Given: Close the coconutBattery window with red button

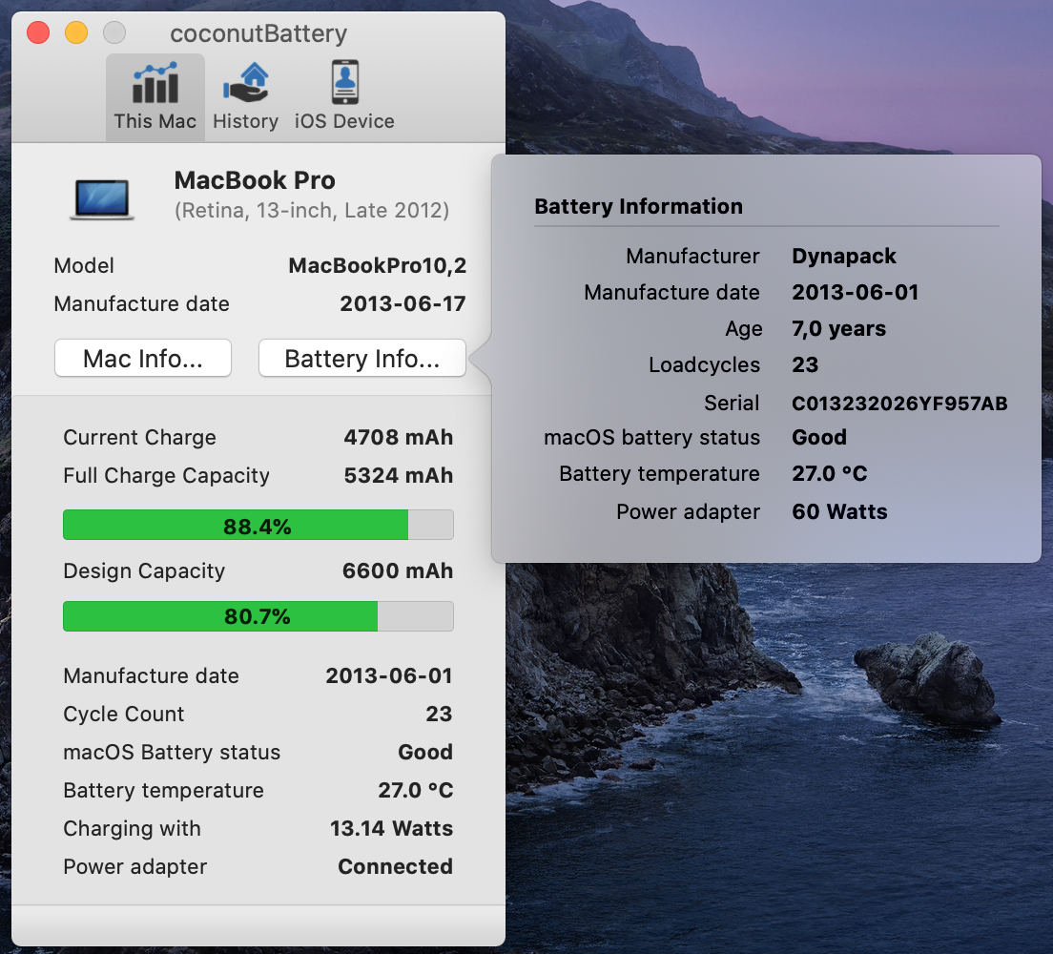Looking at the screenshot, I should click(x=38, y=33).
